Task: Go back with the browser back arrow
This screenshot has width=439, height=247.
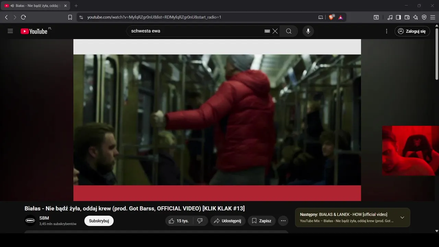Action: point(6,17)
